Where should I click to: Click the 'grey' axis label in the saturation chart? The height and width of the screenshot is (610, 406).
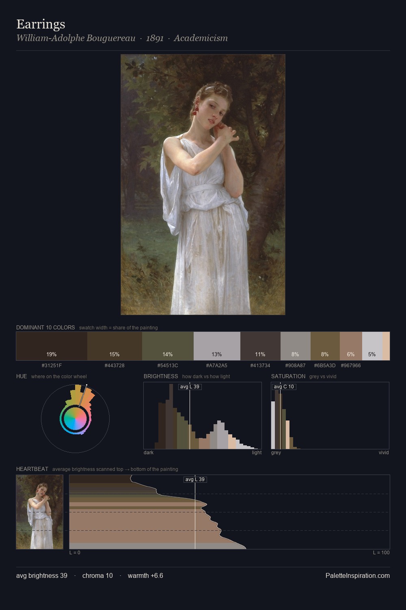tap(276, 453)
